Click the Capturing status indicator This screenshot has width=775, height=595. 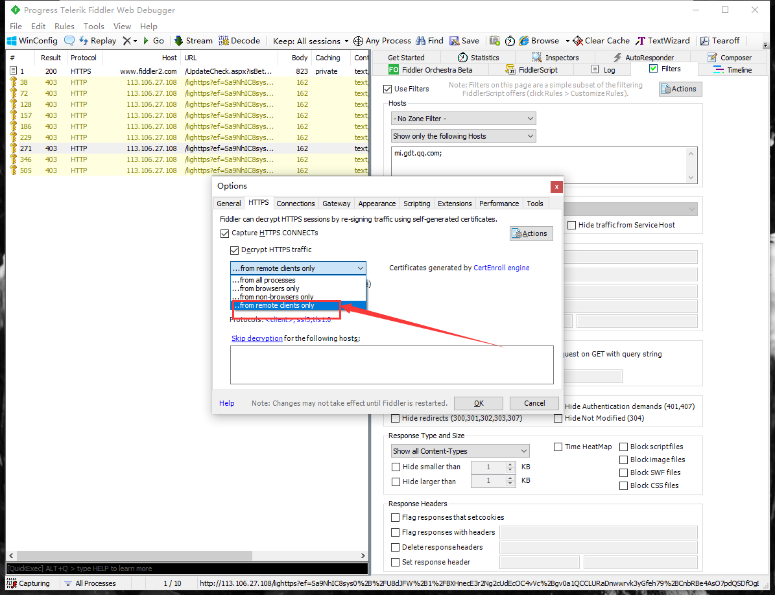point(29,583)
